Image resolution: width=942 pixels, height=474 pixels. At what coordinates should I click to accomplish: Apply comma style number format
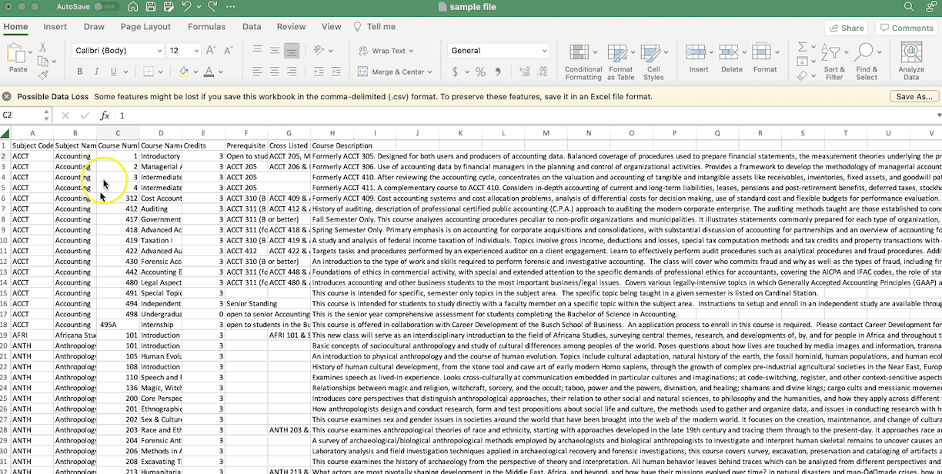coord(498,72)
